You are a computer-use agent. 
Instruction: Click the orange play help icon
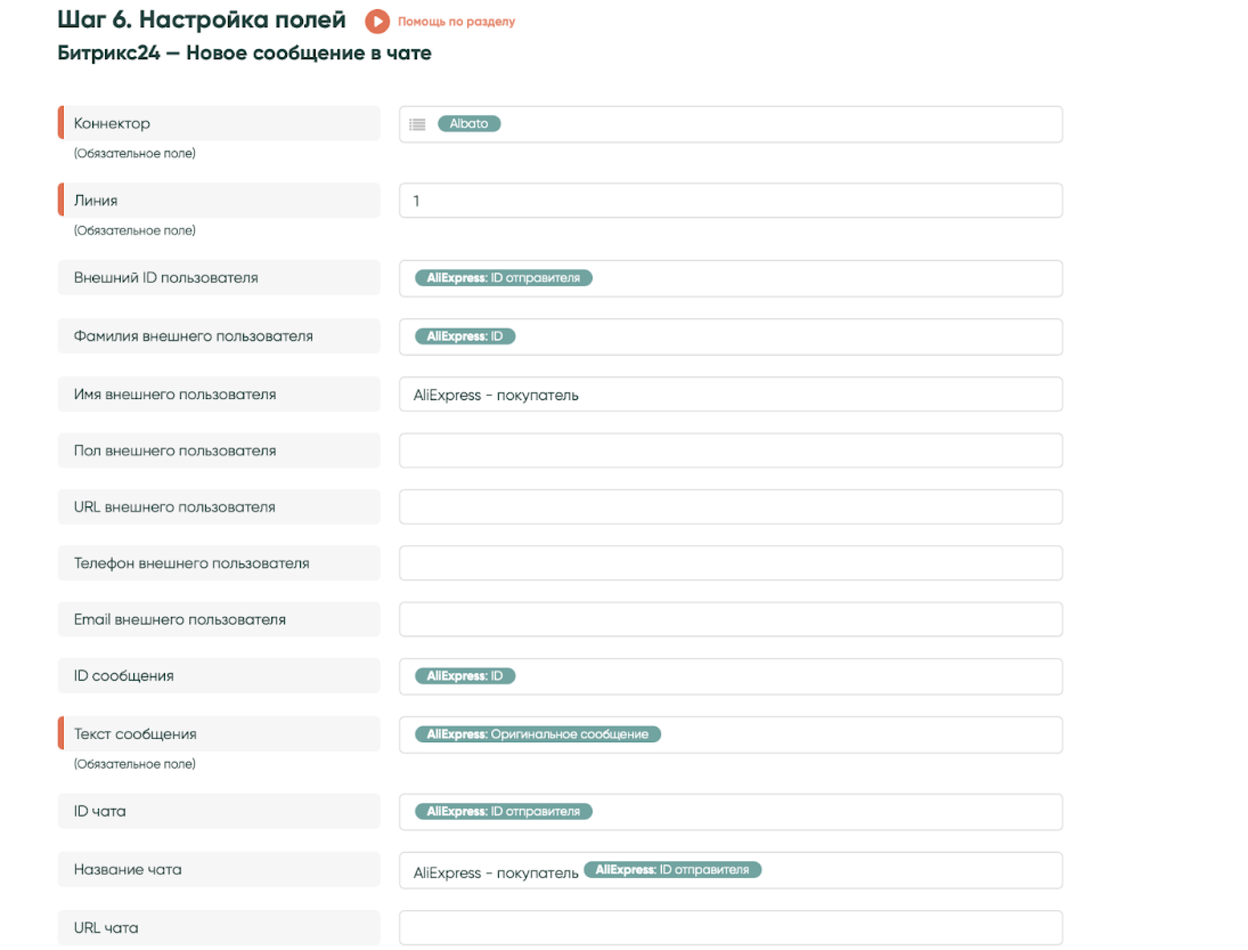point(377,22)
